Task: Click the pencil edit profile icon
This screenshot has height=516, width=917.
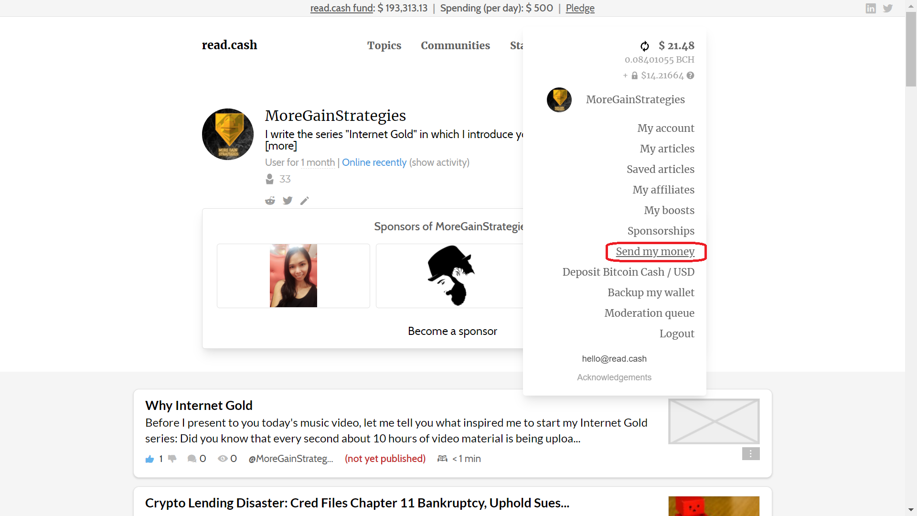Action: [305, 201]
